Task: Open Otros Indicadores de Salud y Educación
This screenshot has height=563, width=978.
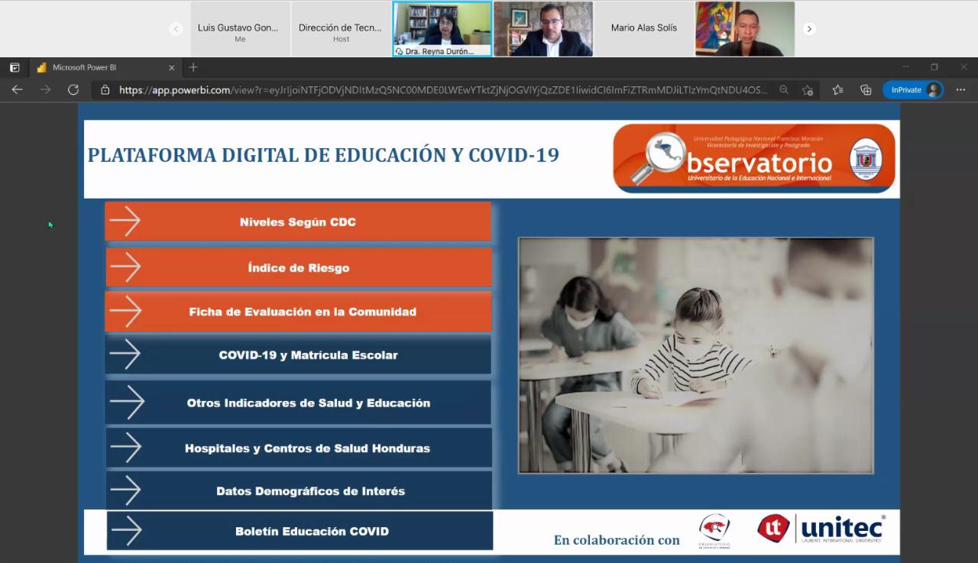Action: (x=298, y=403)
